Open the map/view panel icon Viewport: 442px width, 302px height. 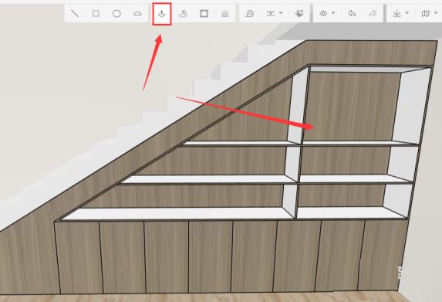425,14
